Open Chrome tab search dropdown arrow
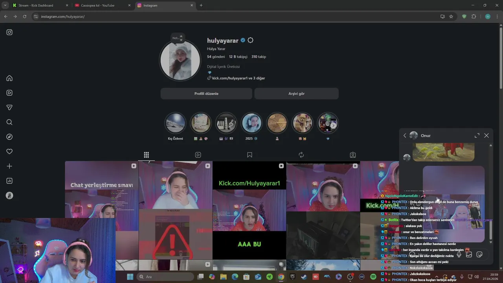Screen dimensions: 503x283 pyautogui.click(x=5, y=6)
